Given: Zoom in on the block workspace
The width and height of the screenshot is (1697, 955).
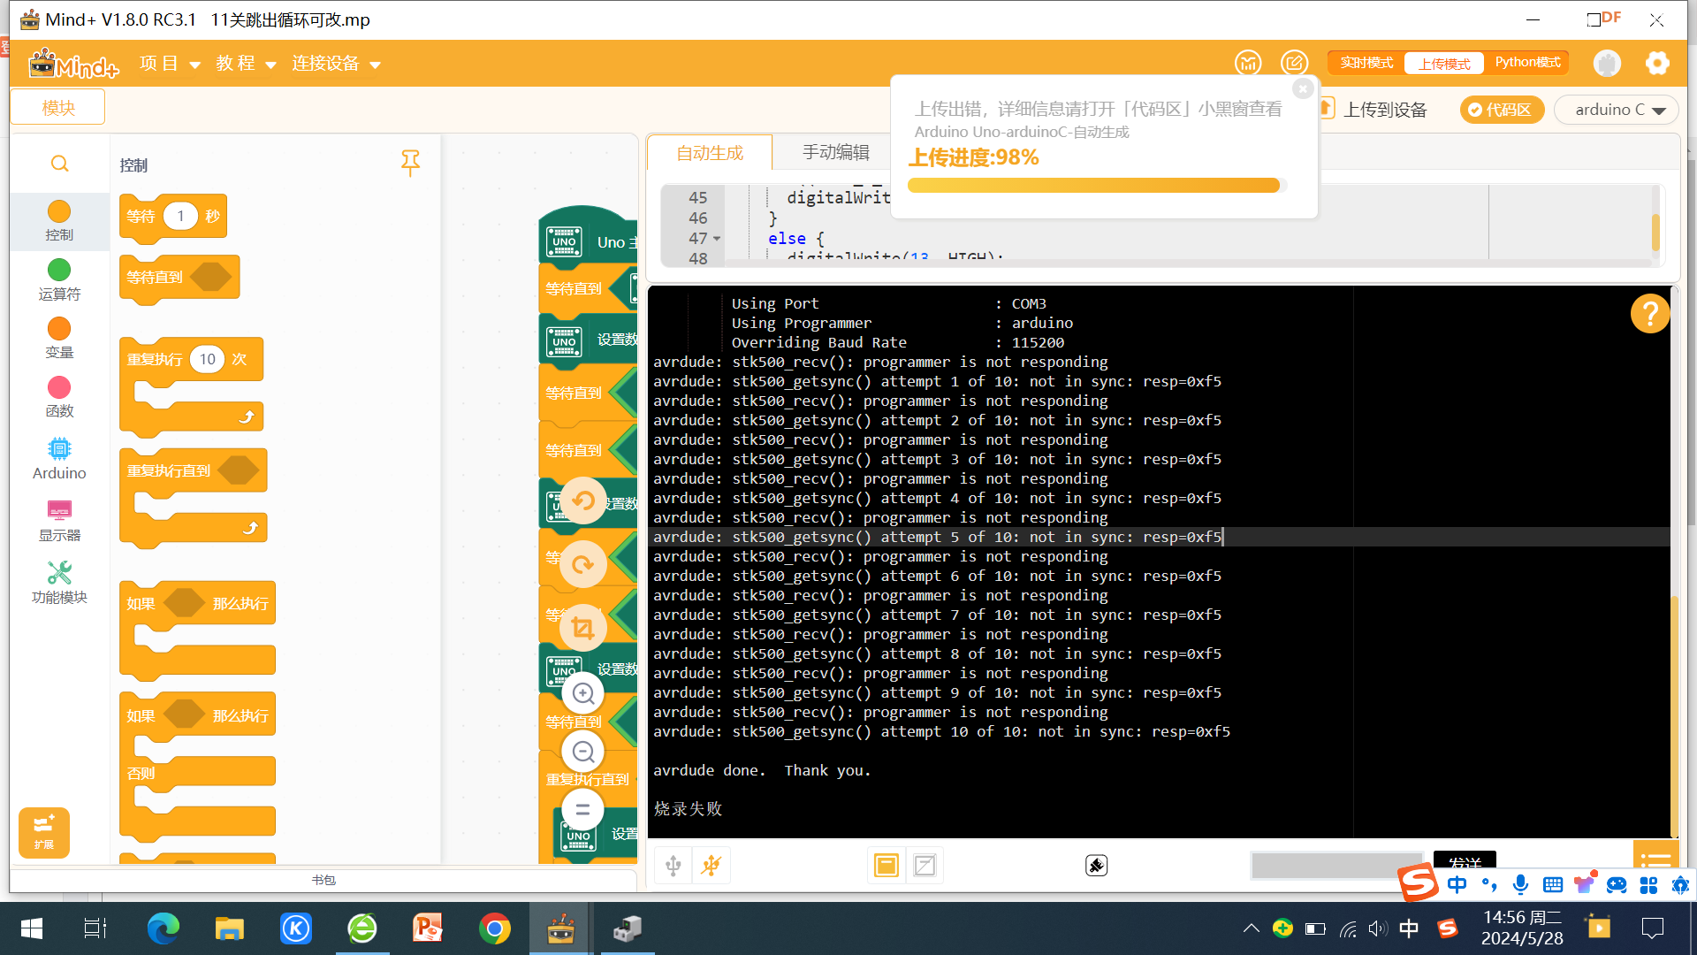Looking at the screenshot, I should pyautogui.click(x=583, y=693).
